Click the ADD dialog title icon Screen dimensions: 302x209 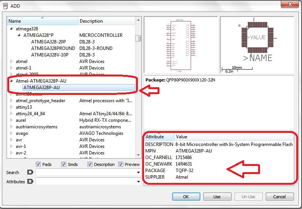pyautogui.click(x=5, y=6)
